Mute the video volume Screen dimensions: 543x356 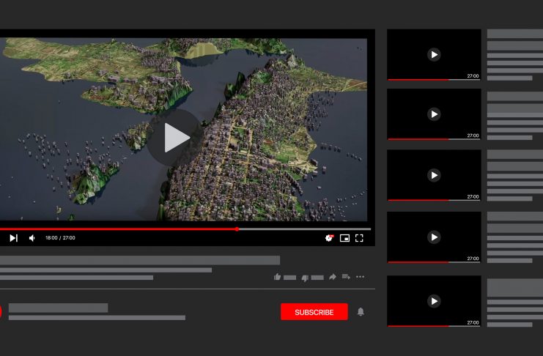[32, 238]
